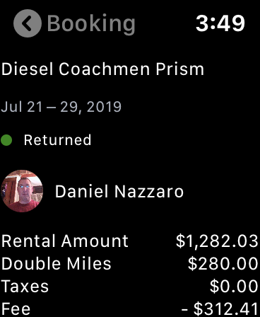Screen dimensions: 260x317
Task: Select the Returned status text
Action: click(x=57, y=140)
